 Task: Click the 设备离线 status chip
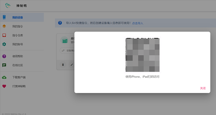point(67,50)
